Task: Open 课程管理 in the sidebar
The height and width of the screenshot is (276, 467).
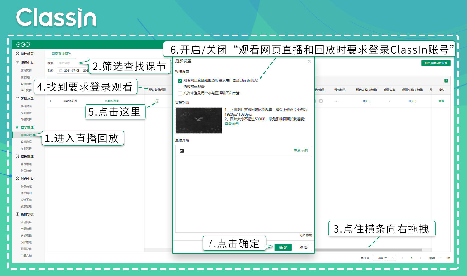Action: [26, 71]
